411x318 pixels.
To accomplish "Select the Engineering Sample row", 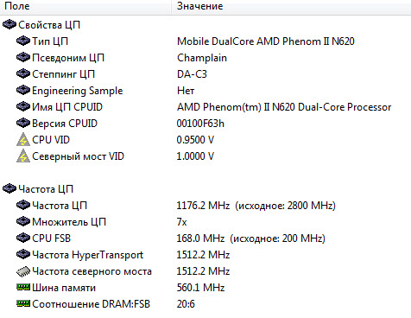I will [x=205, y=91].
